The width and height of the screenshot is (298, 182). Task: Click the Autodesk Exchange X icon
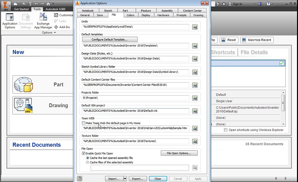[260, 4]
